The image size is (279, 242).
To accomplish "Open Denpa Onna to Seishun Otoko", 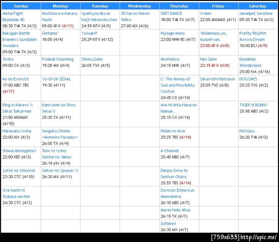I will click(x=174, y=173).
